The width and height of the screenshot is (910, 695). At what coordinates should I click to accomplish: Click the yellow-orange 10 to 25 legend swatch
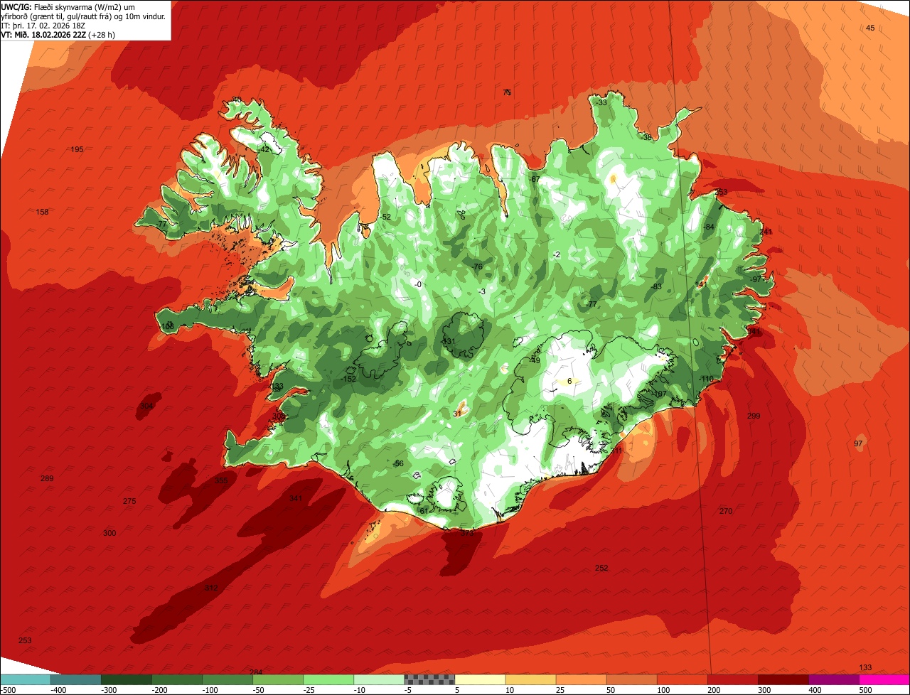530,679
